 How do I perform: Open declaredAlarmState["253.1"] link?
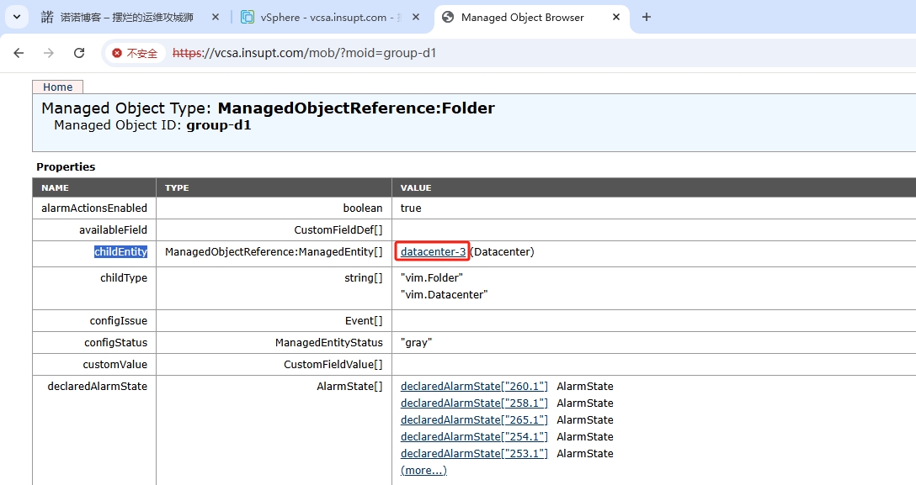point(474,454)
